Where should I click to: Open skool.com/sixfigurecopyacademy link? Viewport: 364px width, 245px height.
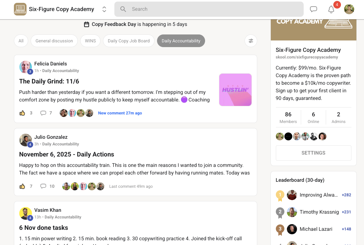pyautogui.click(x=307, y=57)
